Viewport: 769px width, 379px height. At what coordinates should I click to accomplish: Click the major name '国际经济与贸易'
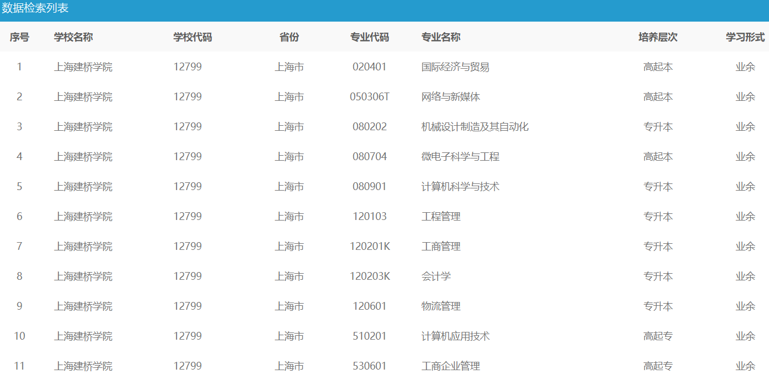[x=455, y=67]
